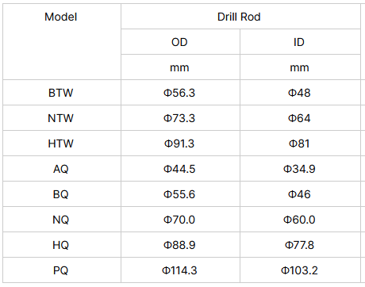The height and width of the screenshot is (287, 365).
Task: Select the NQ model cell
Action: pyautogui.click(x=61, y=220)
